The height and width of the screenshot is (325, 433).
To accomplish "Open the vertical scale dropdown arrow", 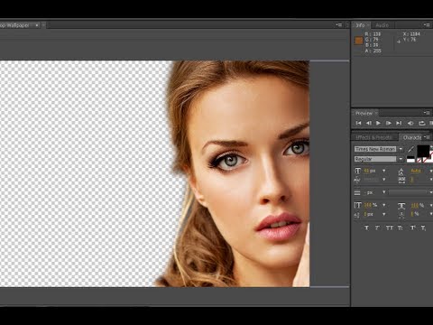I will click(x=383, y=205).
